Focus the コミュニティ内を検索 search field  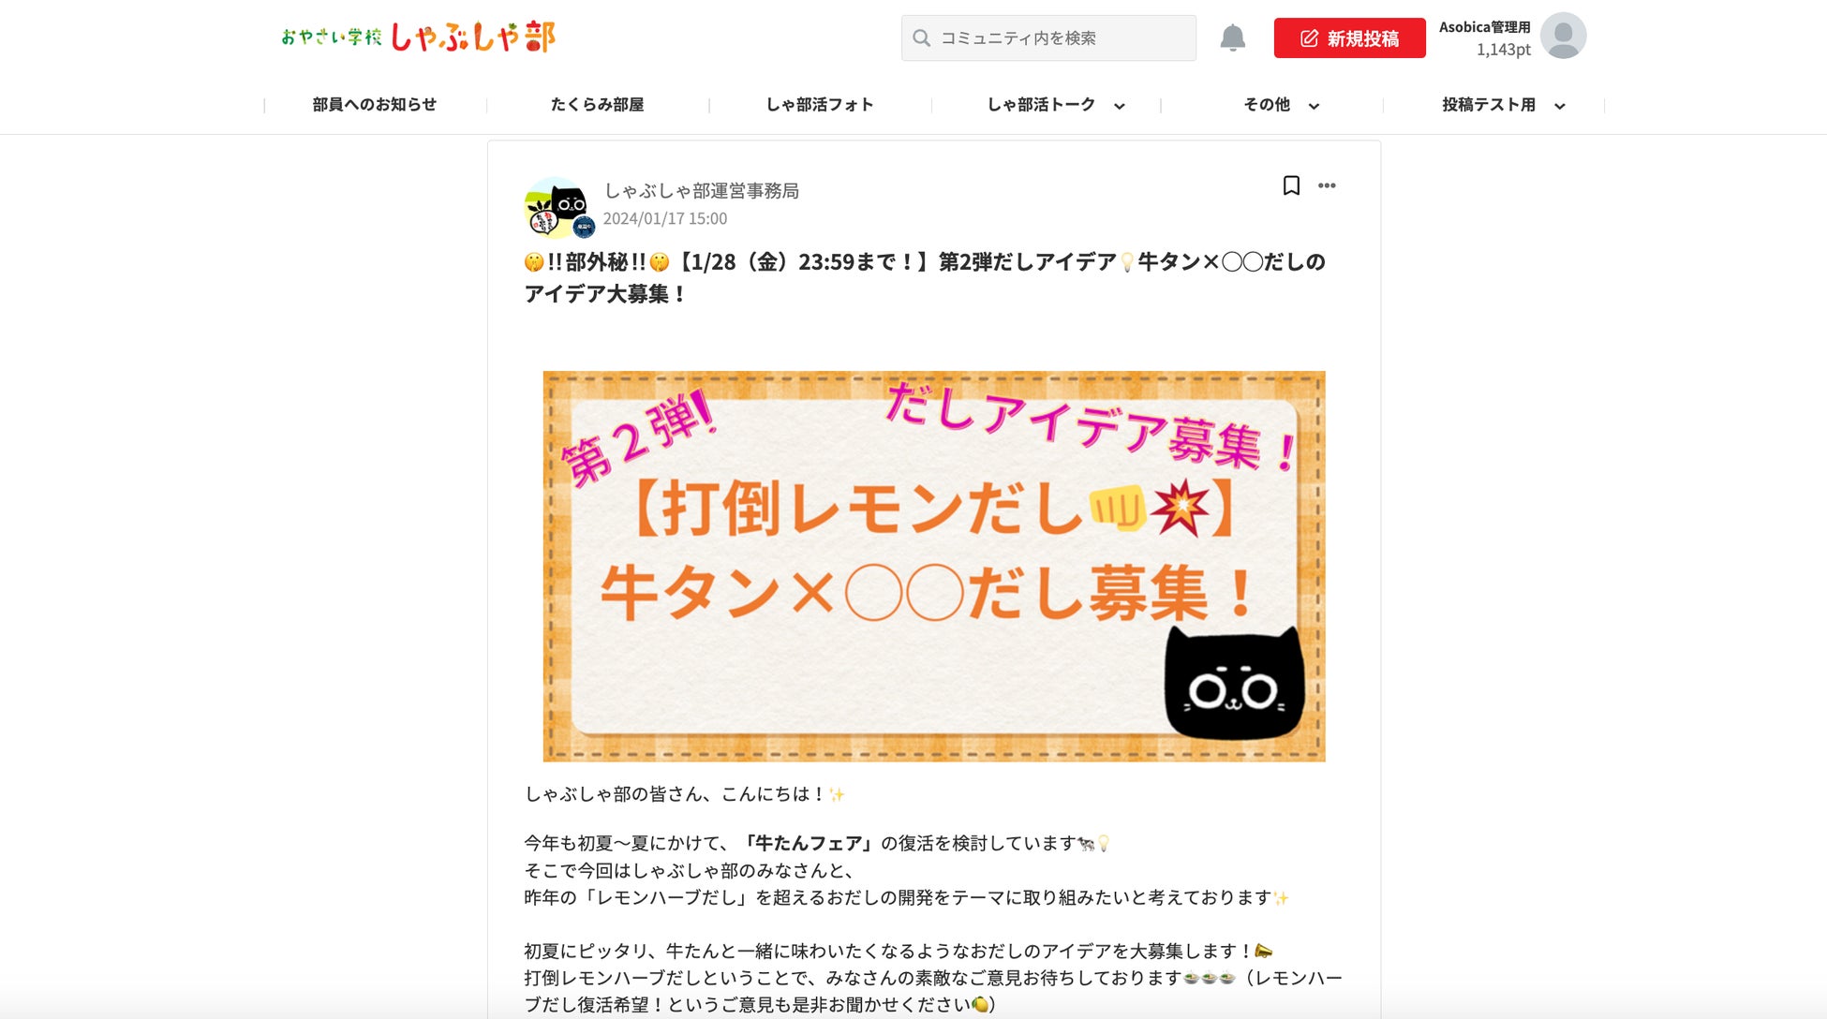click(1048, 38)
